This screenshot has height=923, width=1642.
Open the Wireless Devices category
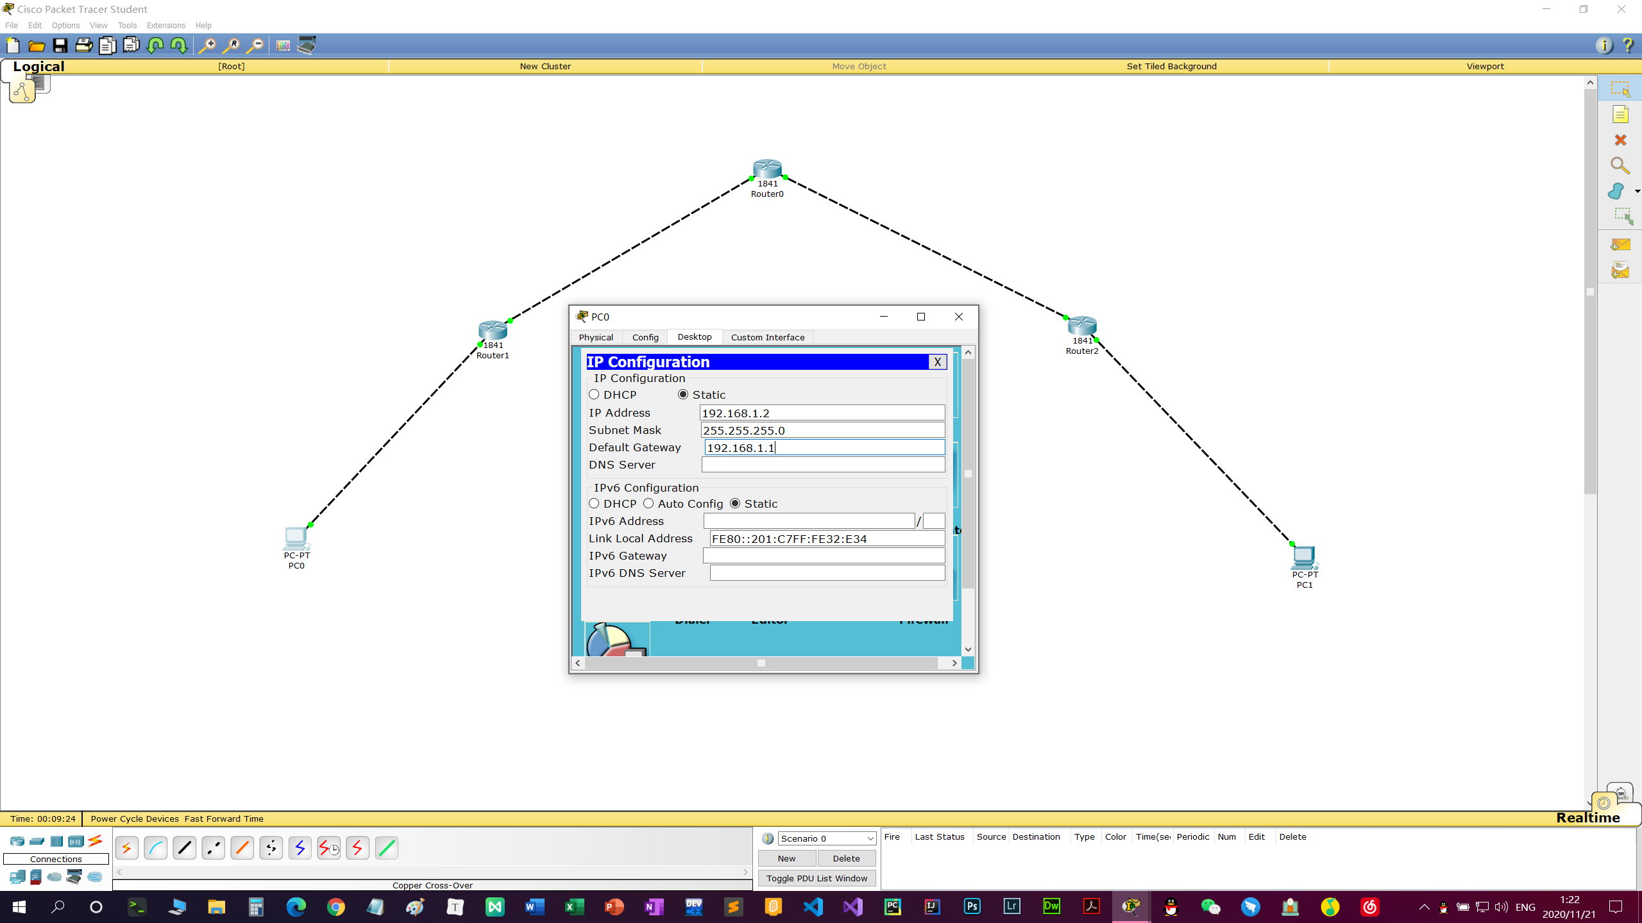[76, 841]
